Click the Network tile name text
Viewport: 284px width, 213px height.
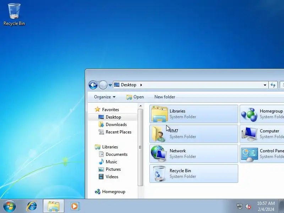178,151
